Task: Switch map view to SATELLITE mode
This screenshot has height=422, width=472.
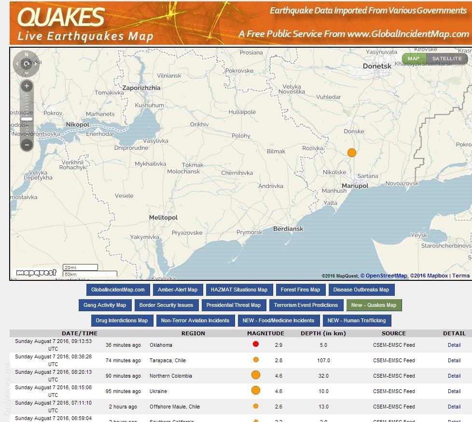Action: (x=447, y=59)
